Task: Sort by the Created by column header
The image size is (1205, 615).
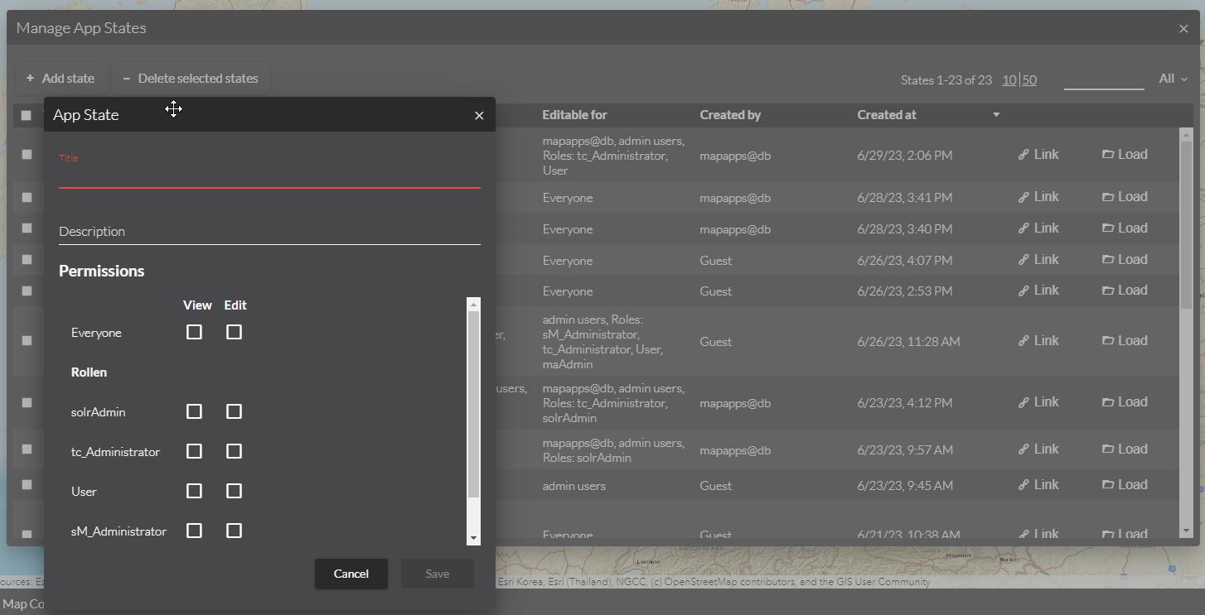Action: pos(730,115)
